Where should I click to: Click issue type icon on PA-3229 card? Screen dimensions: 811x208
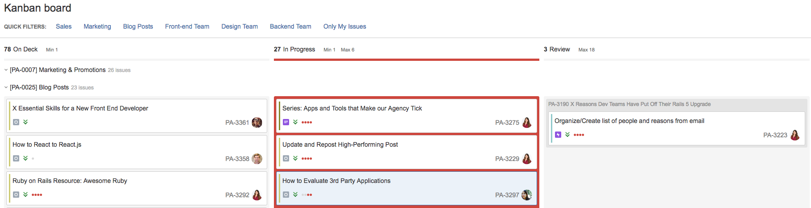pyautogui.click(x=286, y=158)
